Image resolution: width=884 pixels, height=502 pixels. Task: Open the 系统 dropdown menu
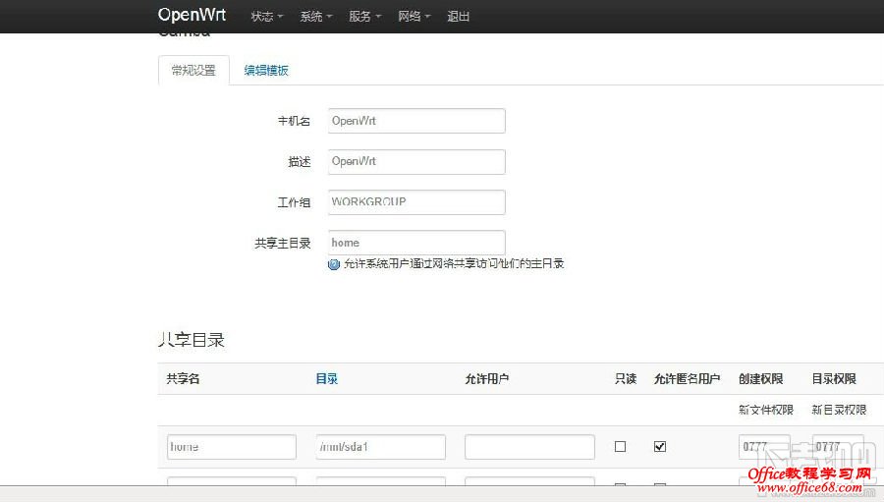pyautogui.click(x=315, y=17)
